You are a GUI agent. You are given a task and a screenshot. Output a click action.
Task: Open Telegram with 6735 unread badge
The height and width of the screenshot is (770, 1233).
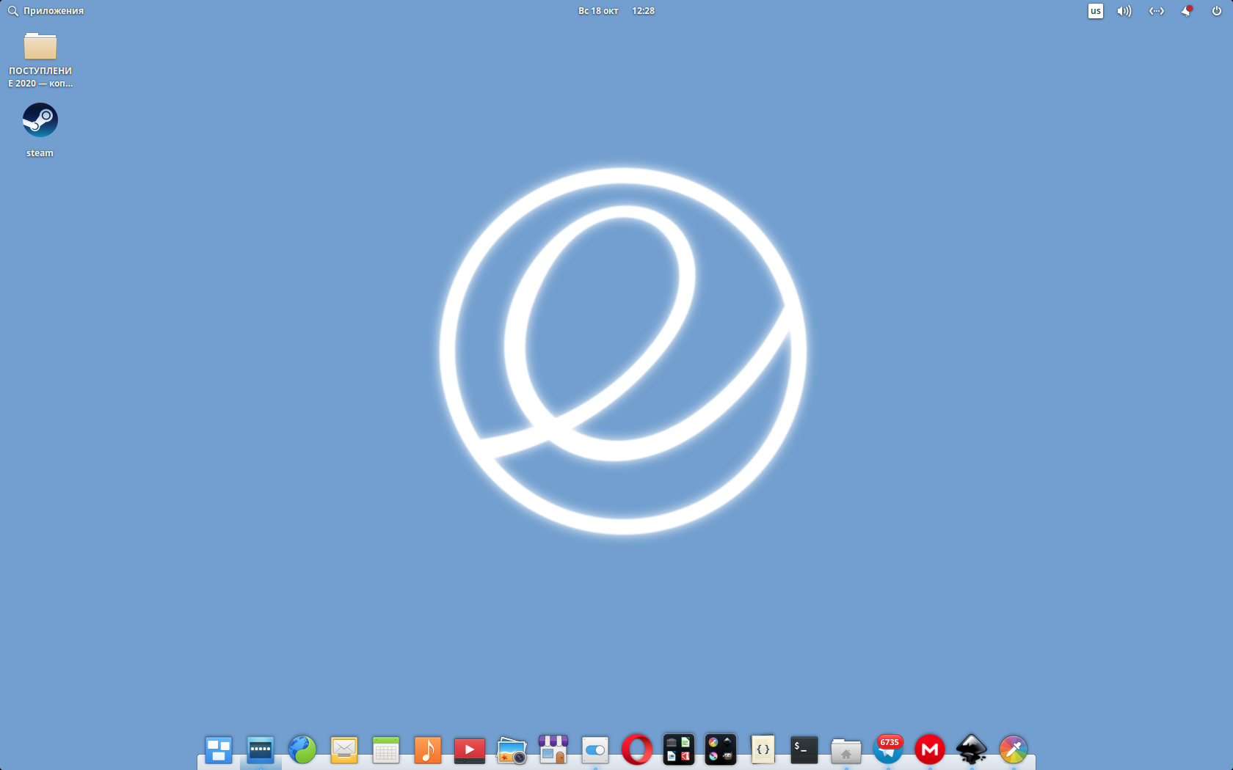[x=888, y=749]
